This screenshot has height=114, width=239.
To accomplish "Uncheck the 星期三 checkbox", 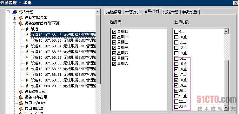I will [114, 48].
